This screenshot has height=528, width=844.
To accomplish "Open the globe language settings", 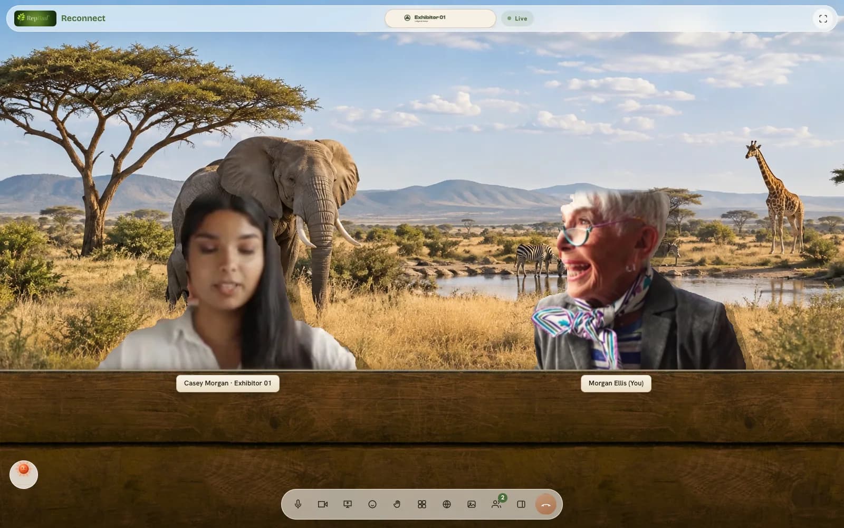I will coord(447,504).
